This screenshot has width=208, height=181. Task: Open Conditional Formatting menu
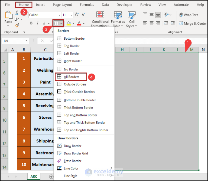click(x=100, y=19)
